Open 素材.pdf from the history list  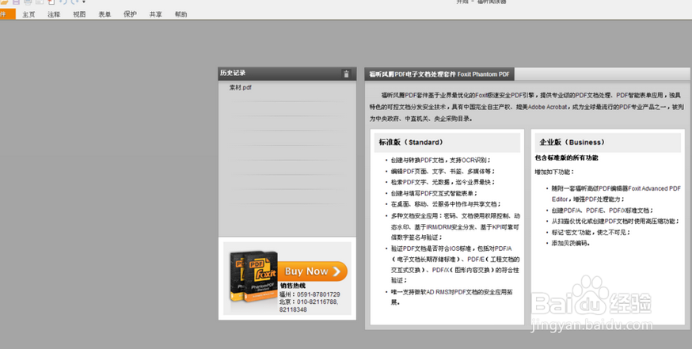(241, 87)
